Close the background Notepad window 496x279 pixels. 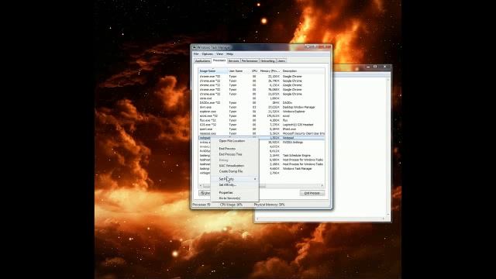click(x=384, y=67)
